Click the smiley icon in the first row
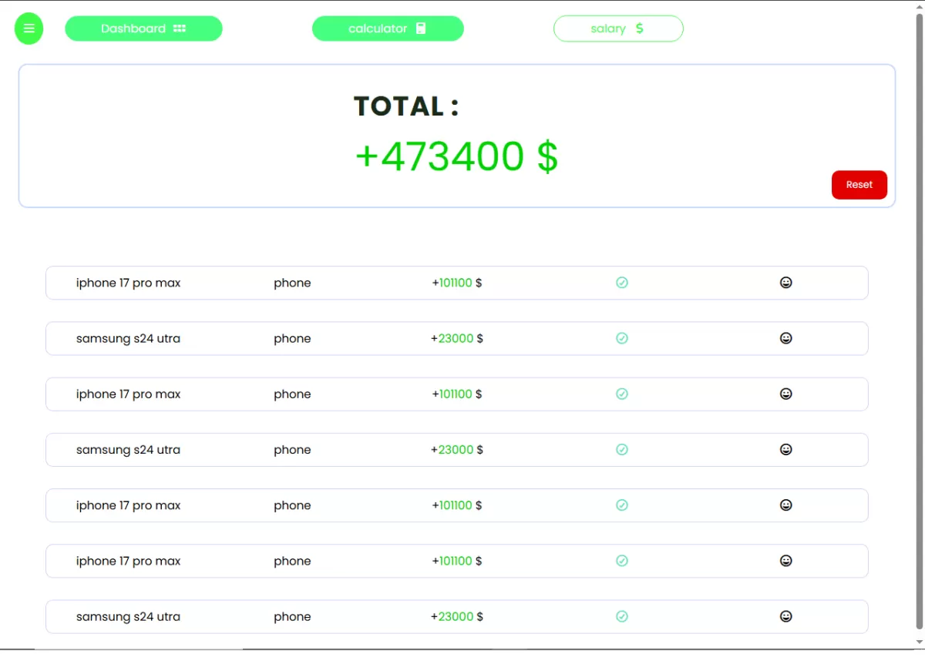Image resolution: width=925 pixels, height=664 pixels. [x=785, y=283]
